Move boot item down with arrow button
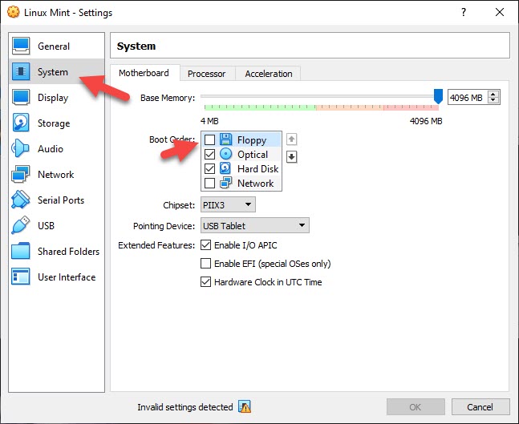 click(x=292, y=156)
